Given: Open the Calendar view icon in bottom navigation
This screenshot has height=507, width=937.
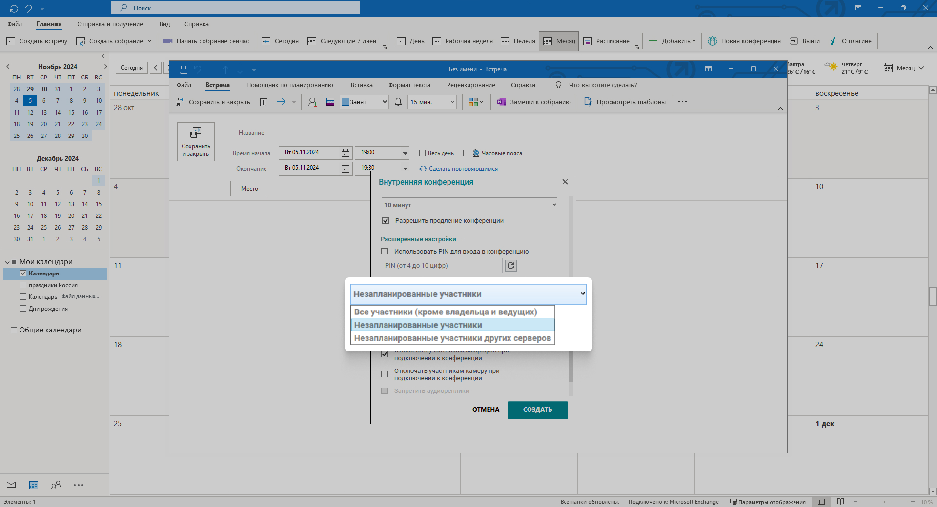Looking at the screenshot, I should point(34,485).
